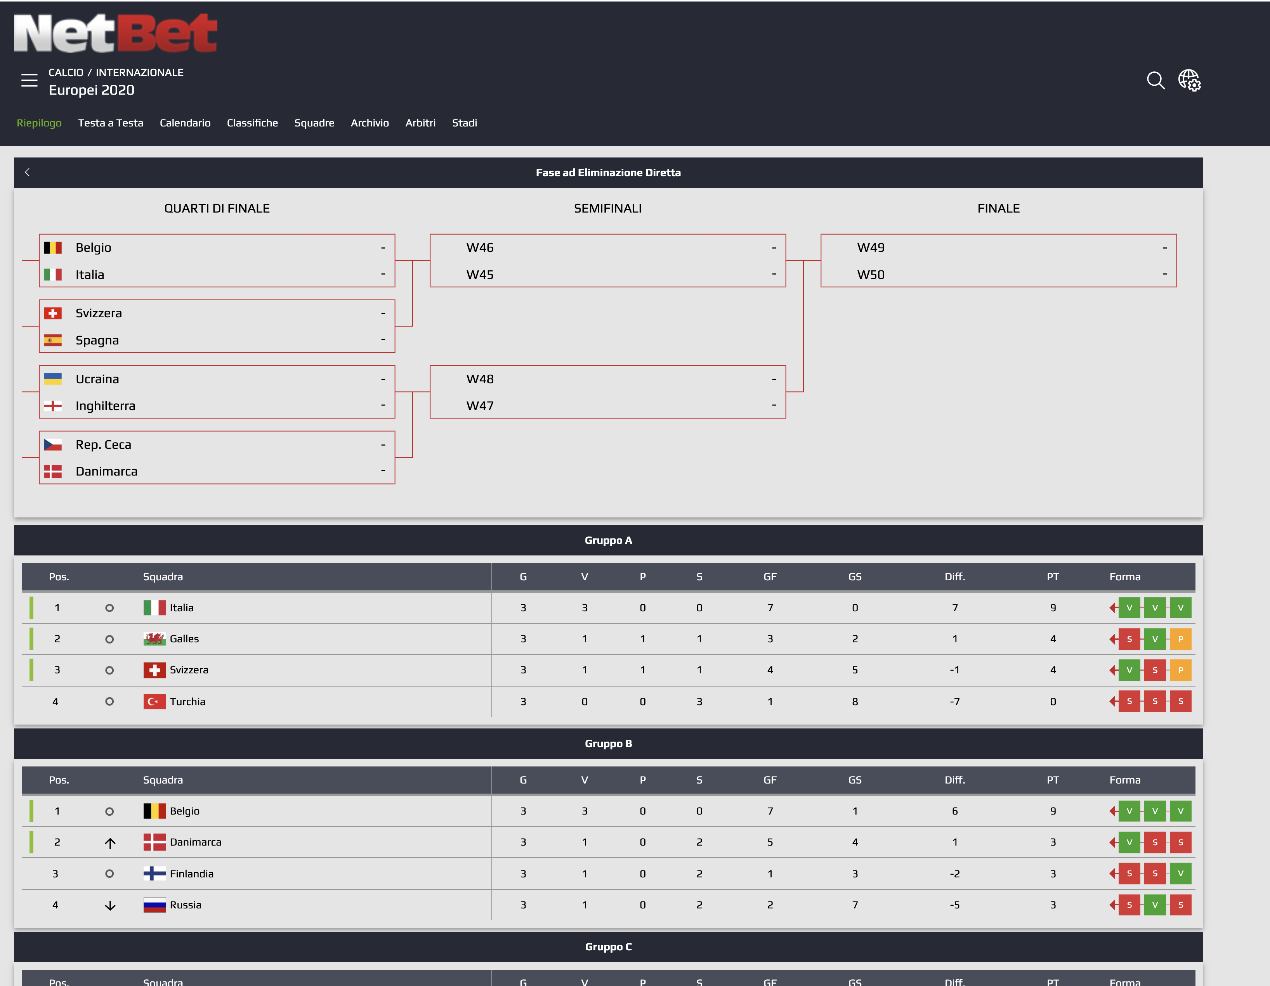The width and height of the screenshot is (1270, 986).
Task: Click the downward trend arrow beside Russia
Action: click(x=110, y=905)
